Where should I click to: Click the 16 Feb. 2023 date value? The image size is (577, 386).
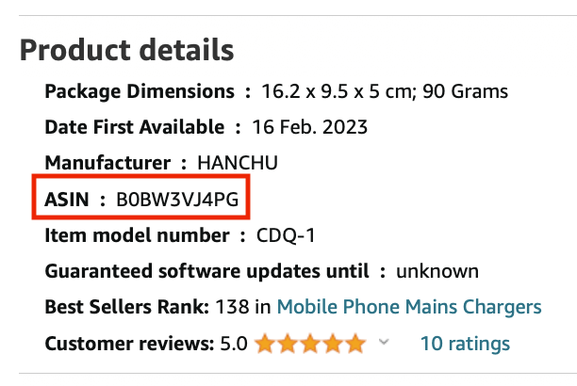click(309, 127)
